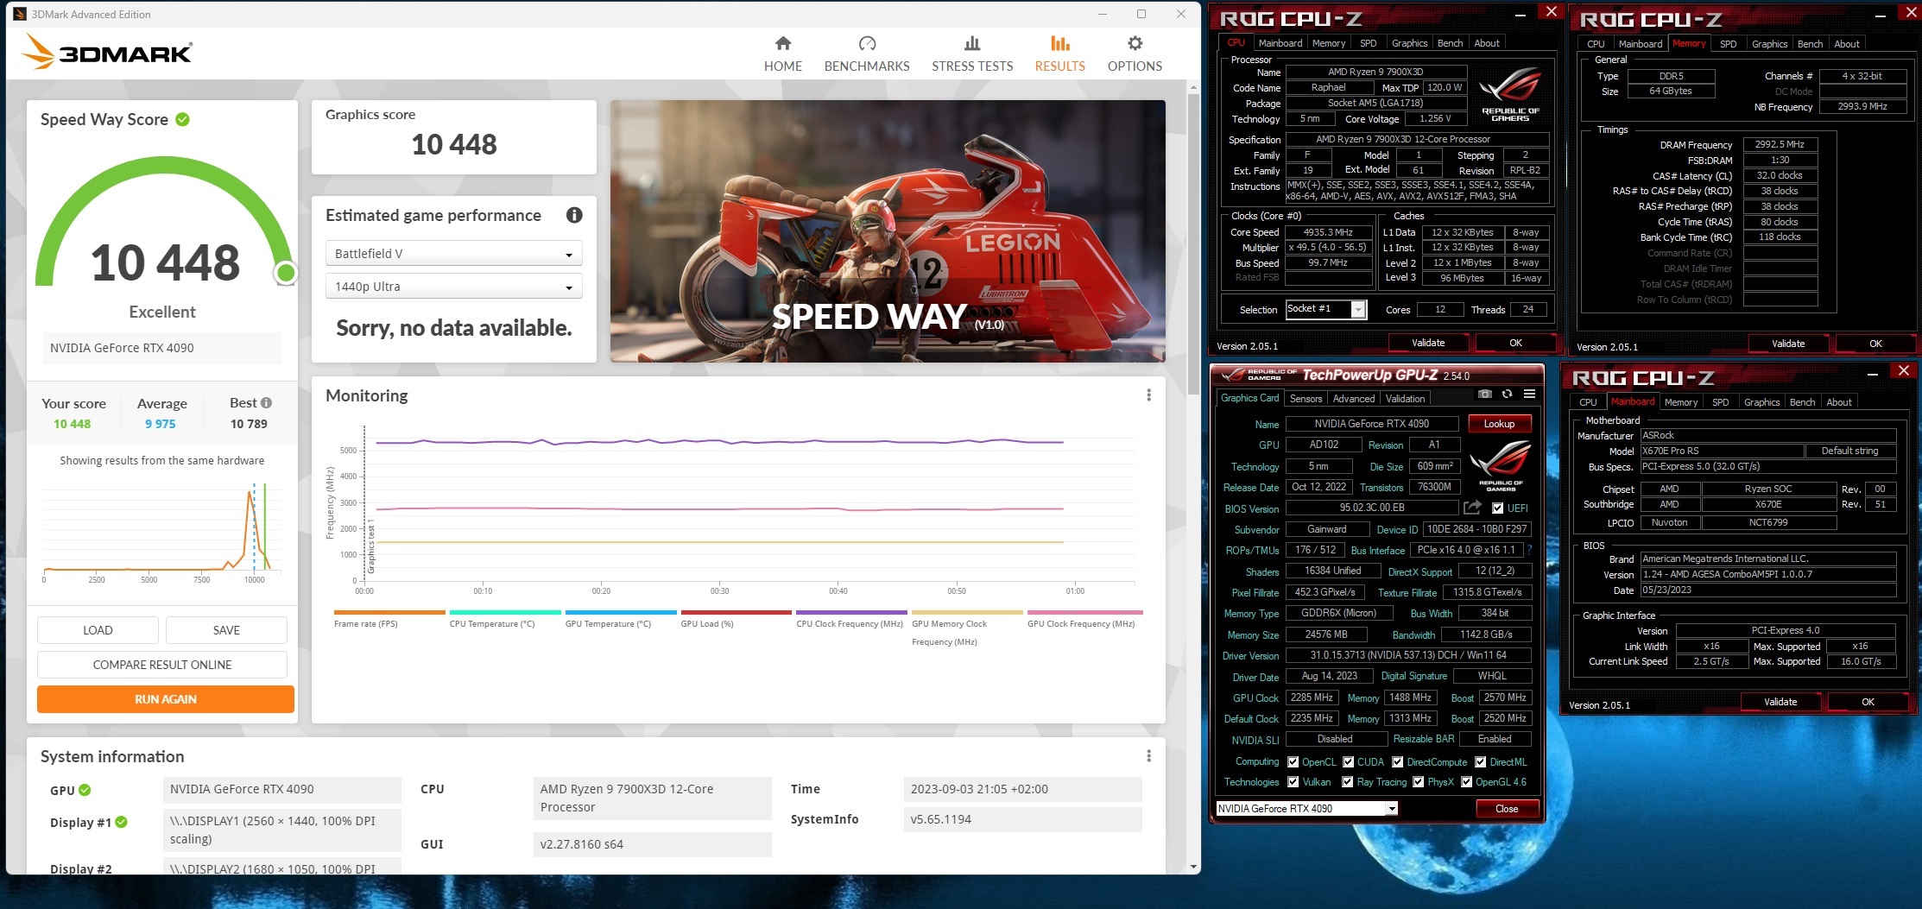Click orange RUN AGAIN button
Image resolution: width=1922 pixels, height=909 pixels.
[x=166, y=699]
